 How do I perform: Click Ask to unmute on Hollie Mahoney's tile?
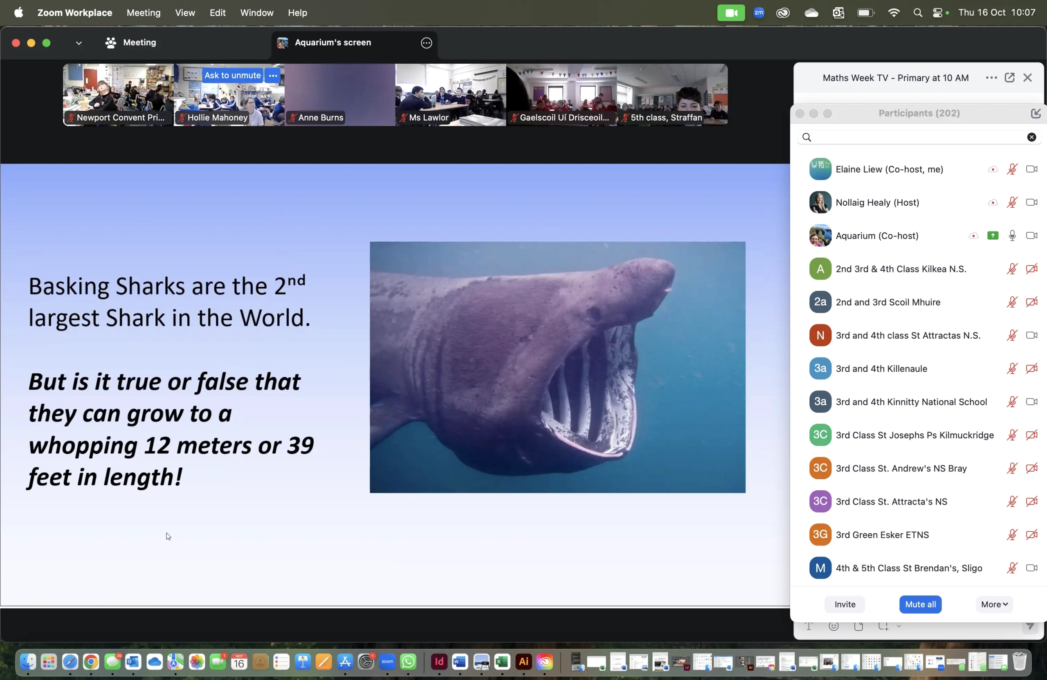232,75
